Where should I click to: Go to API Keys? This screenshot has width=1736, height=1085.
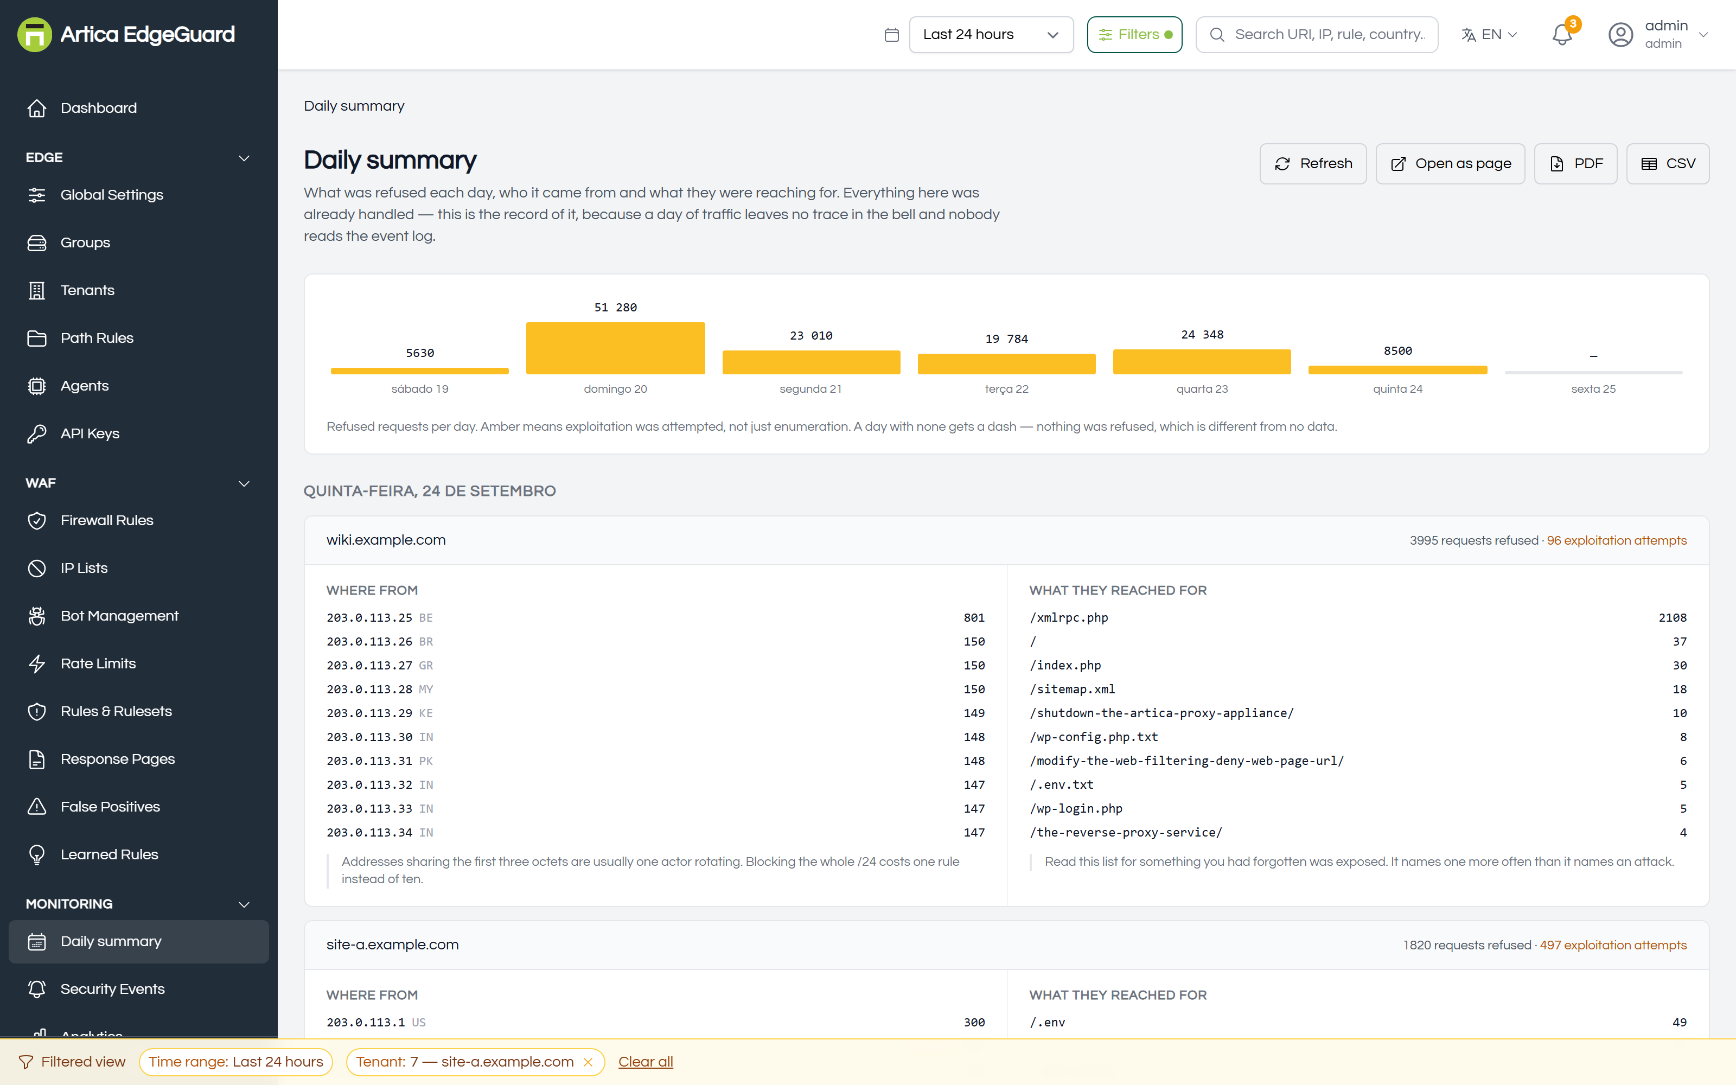click(x=138, y=433)
